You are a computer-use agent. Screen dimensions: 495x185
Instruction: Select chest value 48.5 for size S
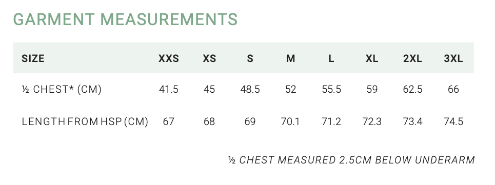point(250,90)
